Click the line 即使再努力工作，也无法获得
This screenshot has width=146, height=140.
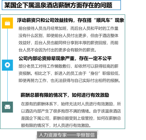point(69,81)
